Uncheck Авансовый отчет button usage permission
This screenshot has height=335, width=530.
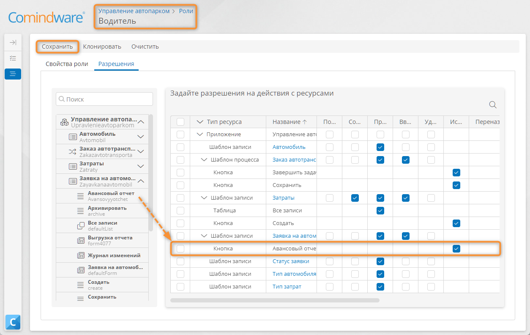pos(456,249)
